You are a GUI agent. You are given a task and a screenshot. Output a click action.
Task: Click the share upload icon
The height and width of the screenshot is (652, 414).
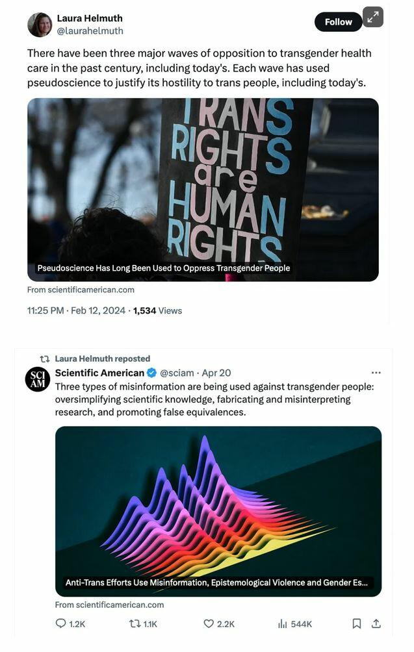(x=376, y=623)
